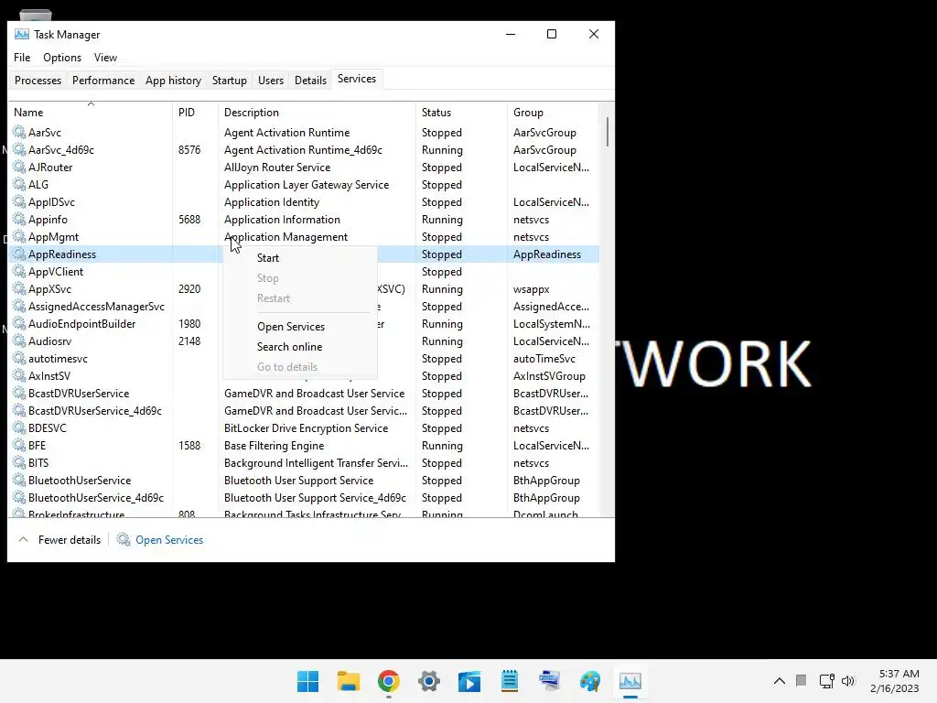Click Application Layer Gateway Service description

(x=307, y=185)
